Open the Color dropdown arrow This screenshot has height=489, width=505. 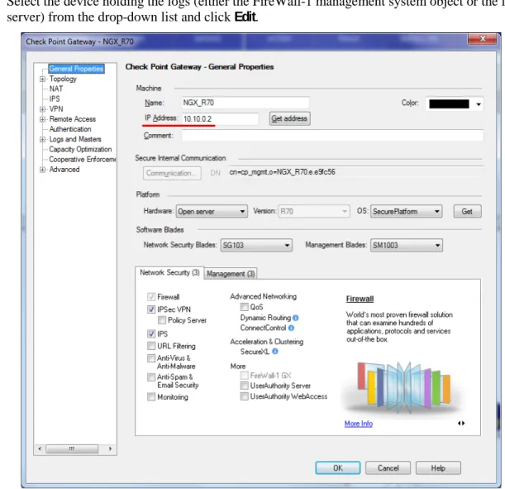click(x=479, y=104)
